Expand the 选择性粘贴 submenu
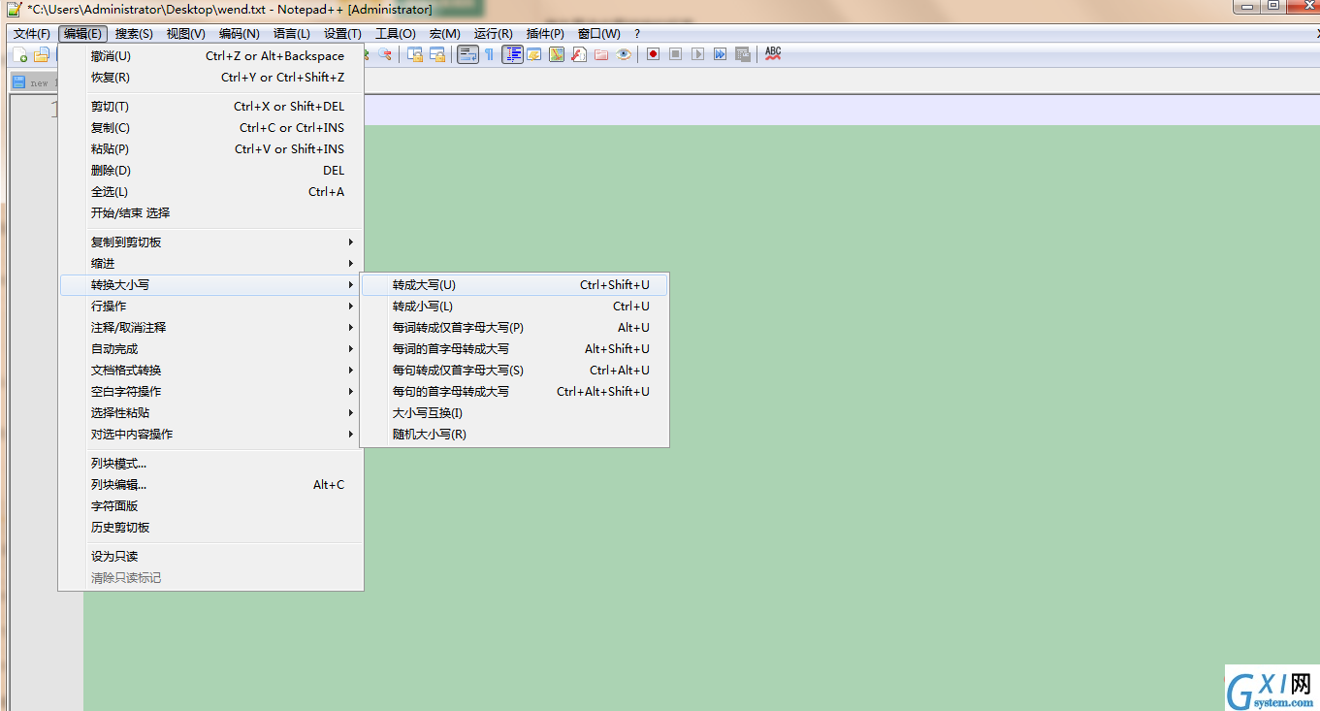Screen dimensions: 1320x711 [210, 413]
